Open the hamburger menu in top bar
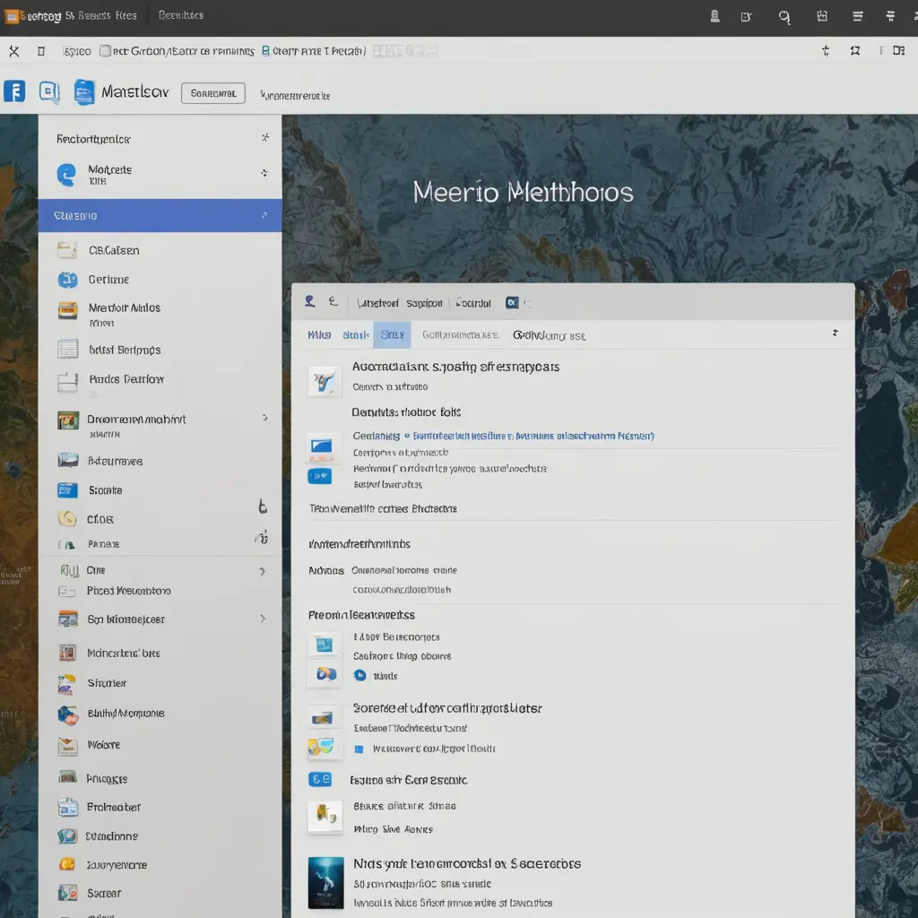Viewport: 918px width, 918px height. point(857,16)
